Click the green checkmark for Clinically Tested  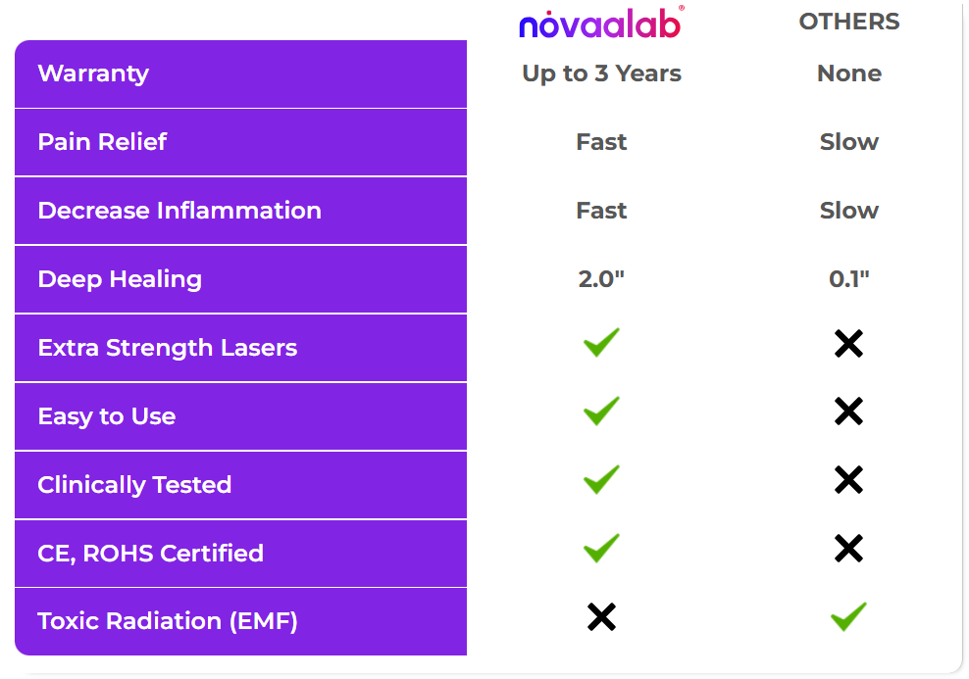(601, 479)
